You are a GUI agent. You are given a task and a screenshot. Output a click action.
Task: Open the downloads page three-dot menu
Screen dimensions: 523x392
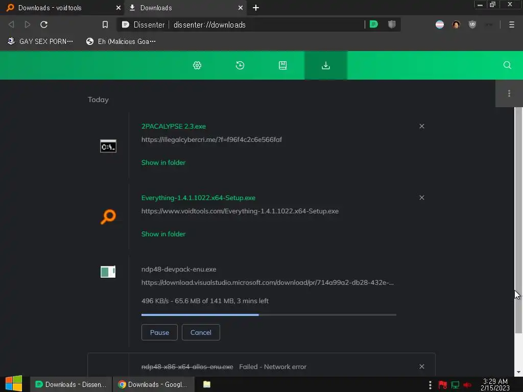click(x=509, y=93)
